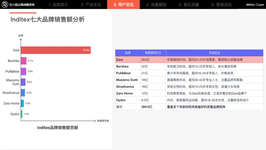266x150 pixels.
Task: Click the 任小姐出海战略咨询 brand name
Action: pos(22,5)
